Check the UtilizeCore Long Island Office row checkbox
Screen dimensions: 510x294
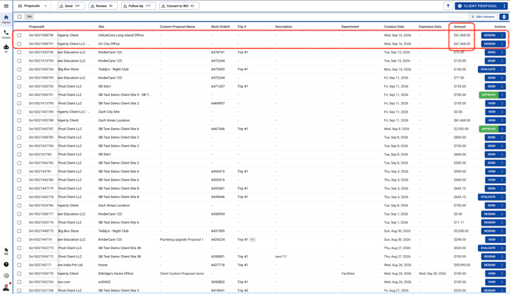(19, 35)
